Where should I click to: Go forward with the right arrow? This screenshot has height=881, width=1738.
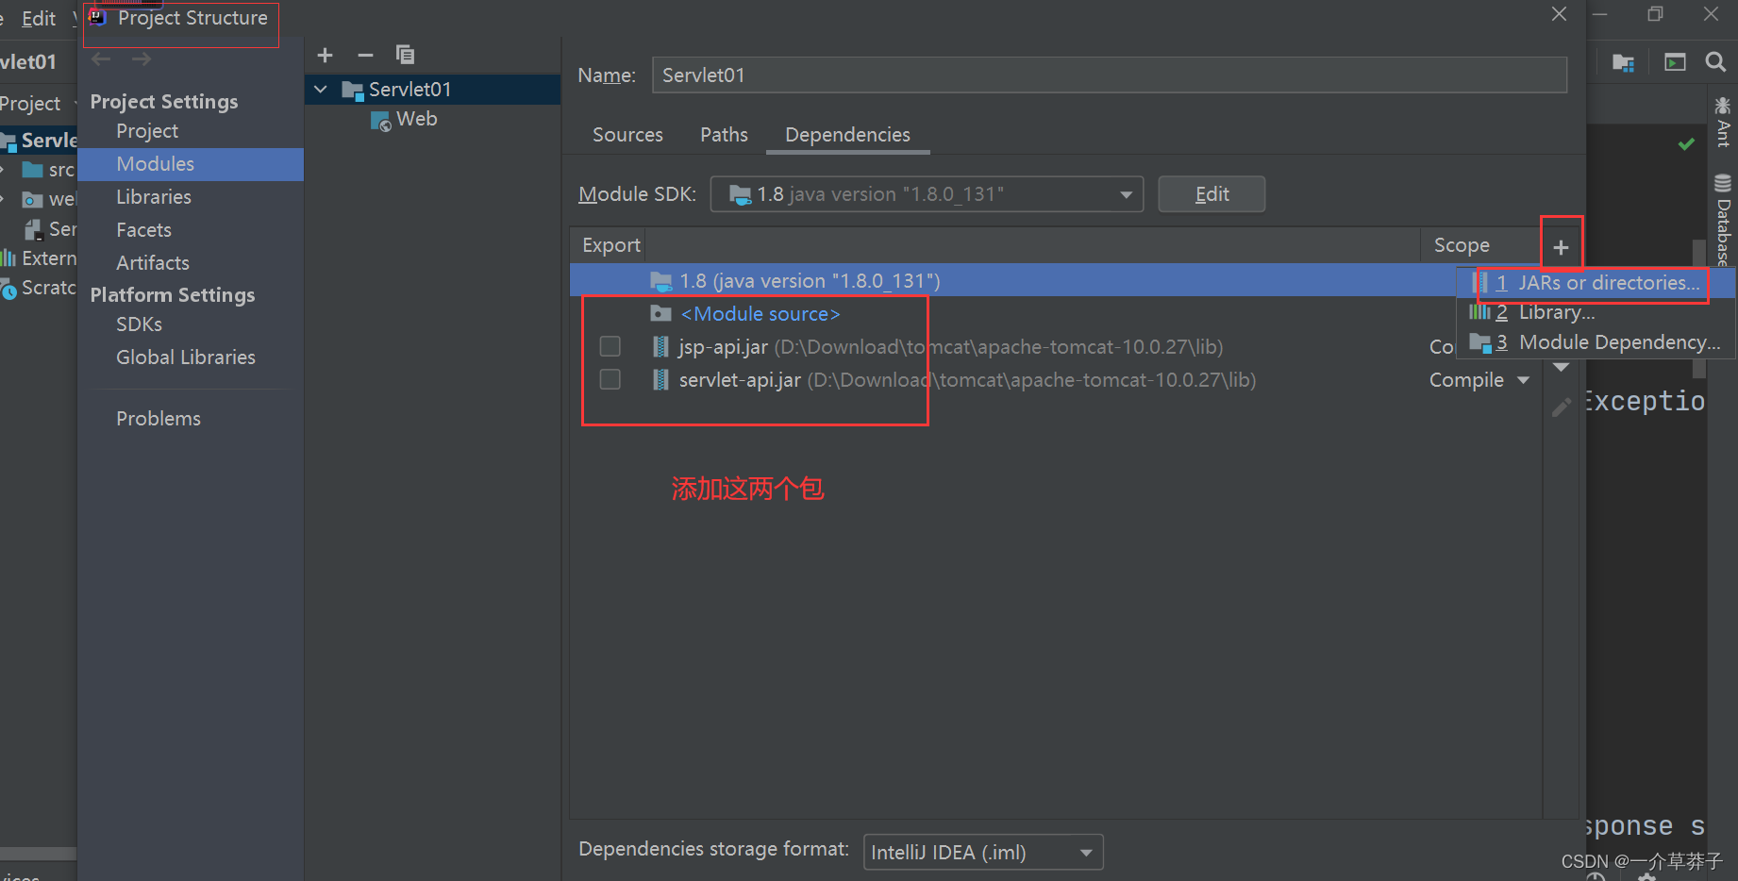(x=142, y=59)
